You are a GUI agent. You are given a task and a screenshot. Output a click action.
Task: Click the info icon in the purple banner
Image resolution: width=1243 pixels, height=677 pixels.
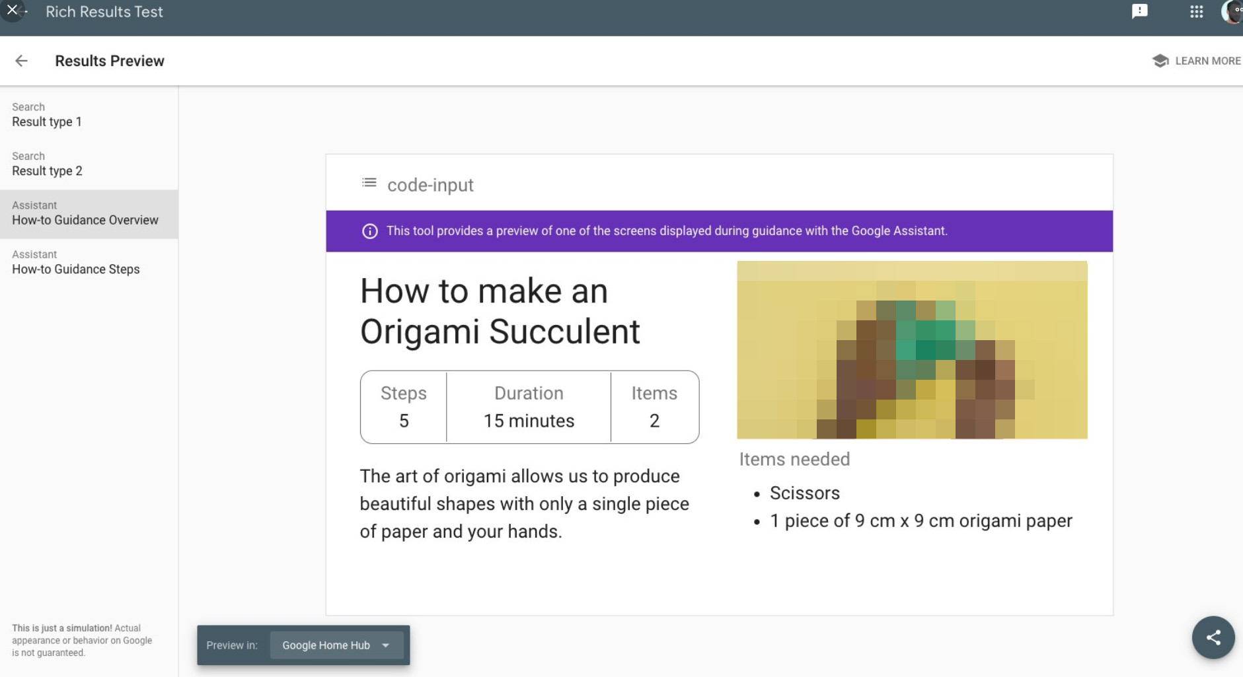coord(369,231)
